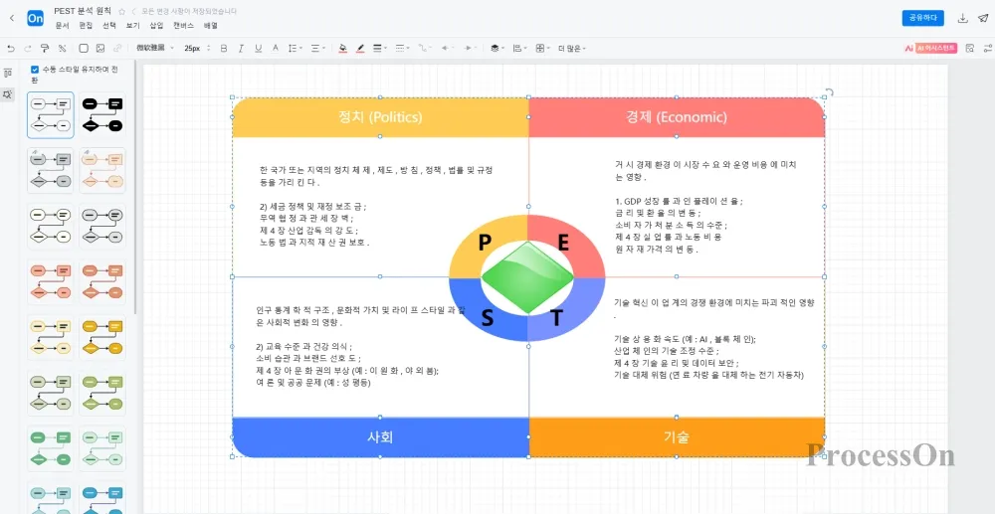Download the diagram using download icon
This screenshot has height=514, width=995.
pos(962,18)
